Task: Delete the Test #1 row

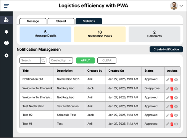Action: [172, 124]
